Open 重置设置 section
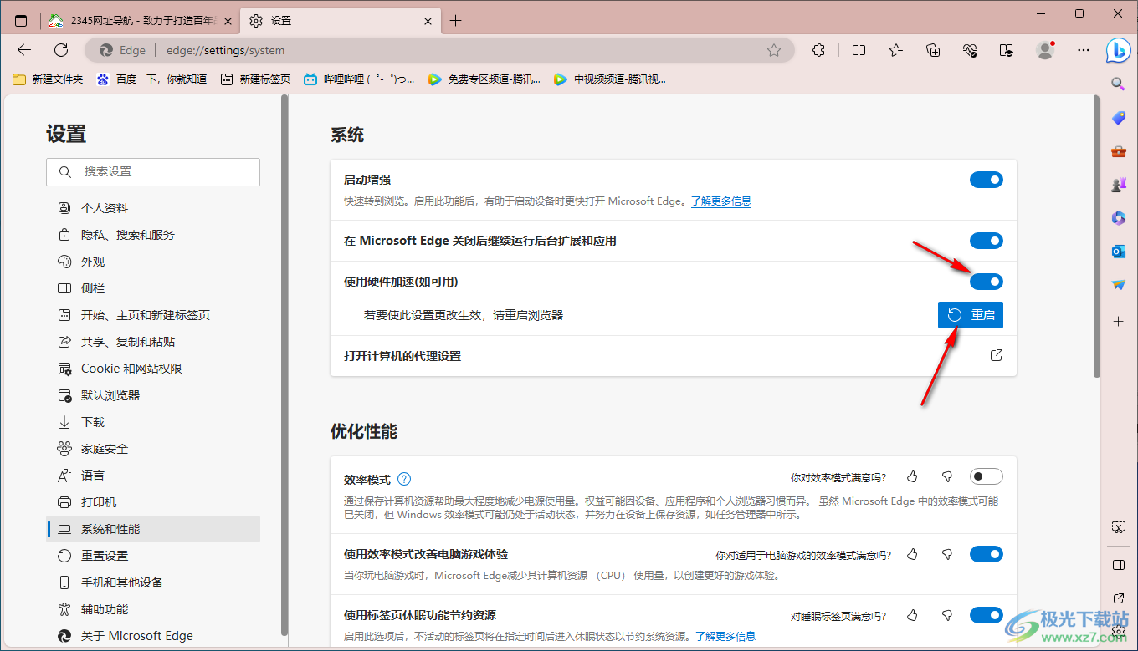The image size is (1138, 651). 153,556
